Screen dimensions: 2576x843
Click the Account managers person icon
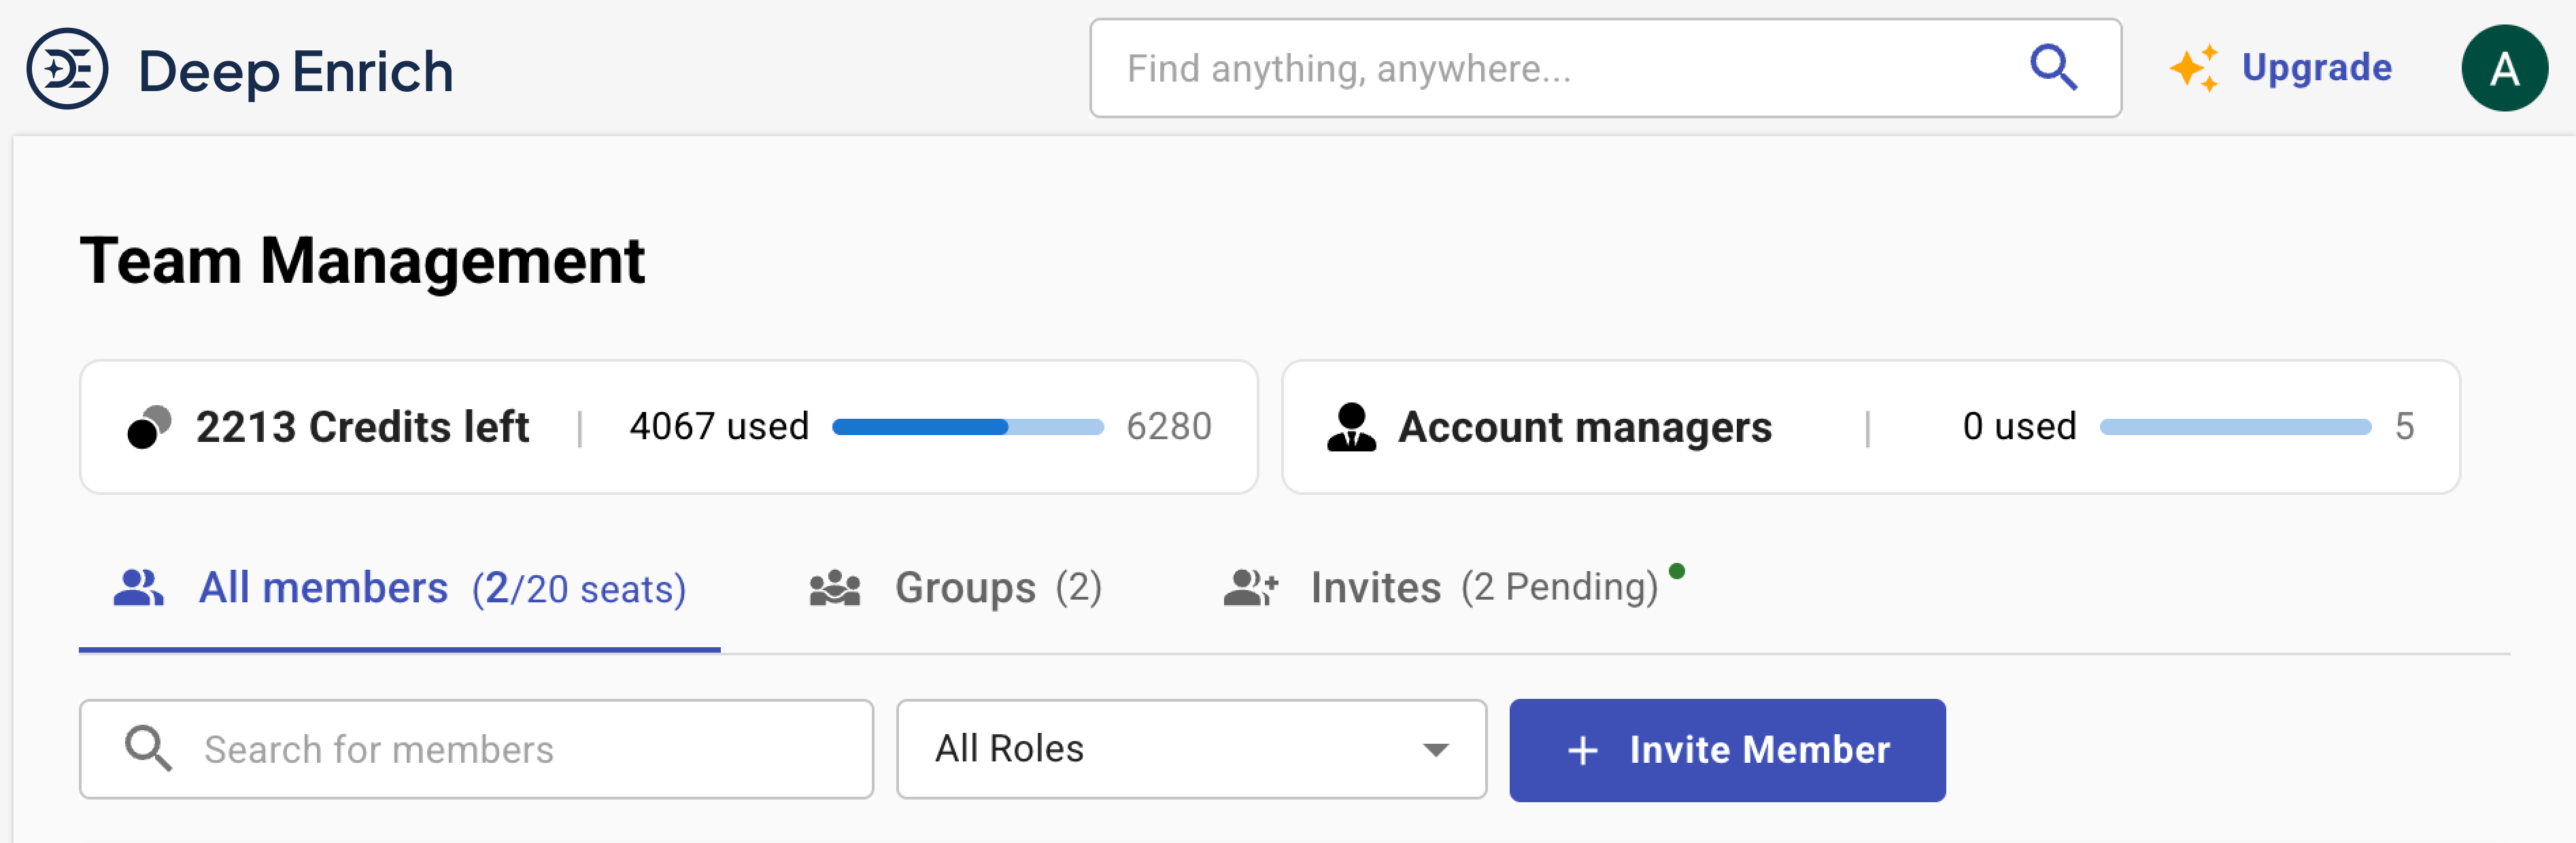[x=1353, y=426]
